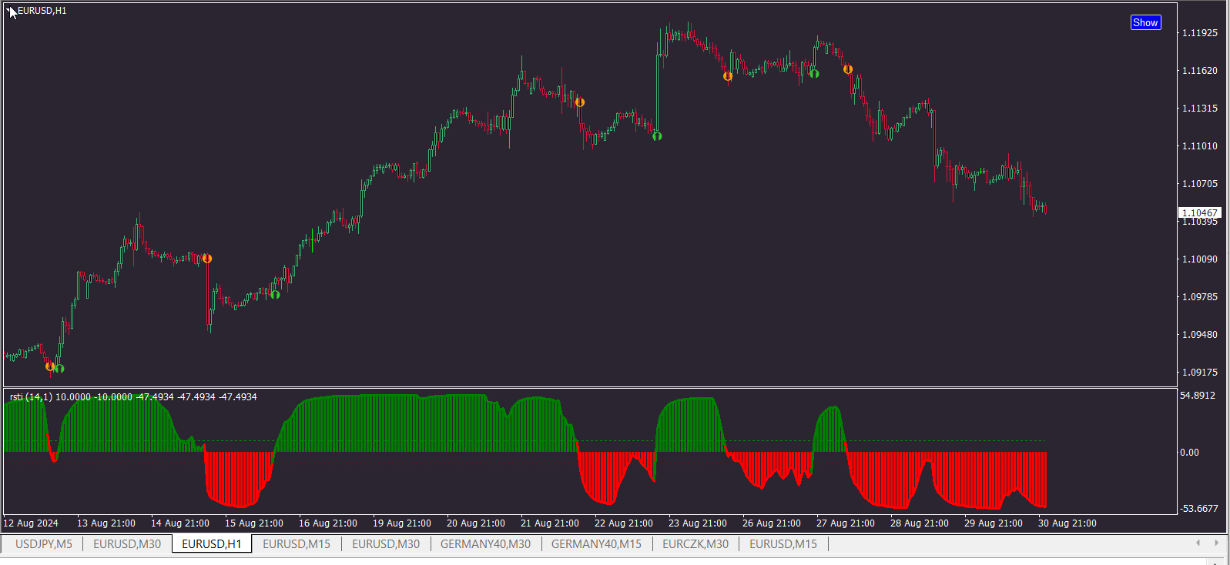This screenshot has width=1230, height=565.
Task: Open EURUSD,M15 tab right of EURCZK,M30
Action: pyautogui.click(x=783, y=544)
